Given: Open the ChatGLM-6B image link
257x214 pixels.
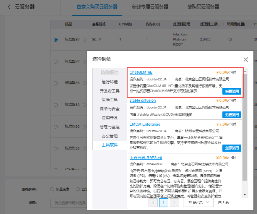Looking at the screenshot, I should point(141,72).
